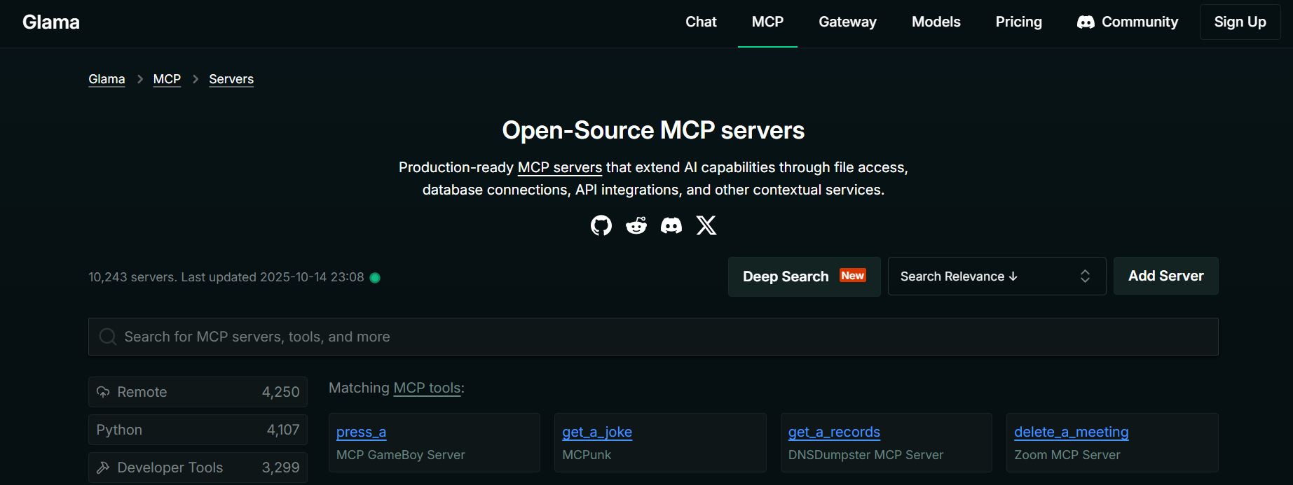Click the Discord icon below the description

point(671,225)
